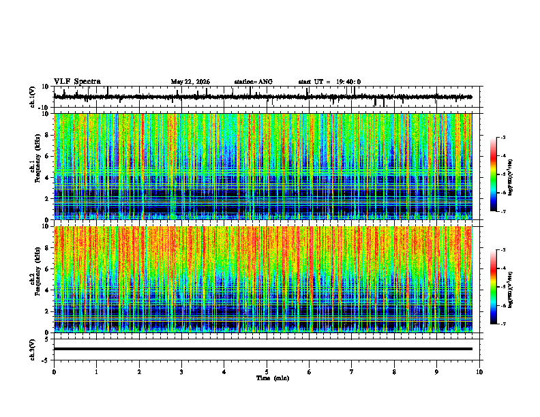Click the 10 tick on the time axis
Image resolution: width=540 pixels, height=417 pixels.
click(x=479, y=372)
